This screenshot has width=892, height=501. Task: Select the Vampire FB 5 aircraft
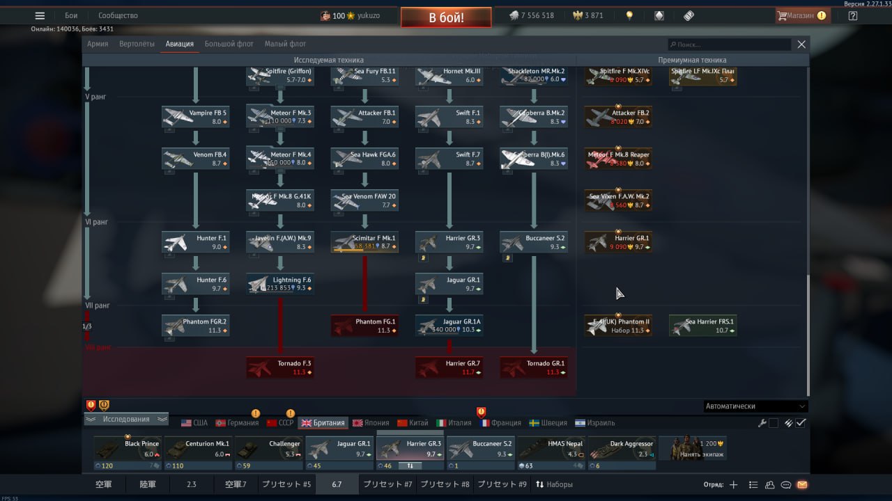pos(195,117)
